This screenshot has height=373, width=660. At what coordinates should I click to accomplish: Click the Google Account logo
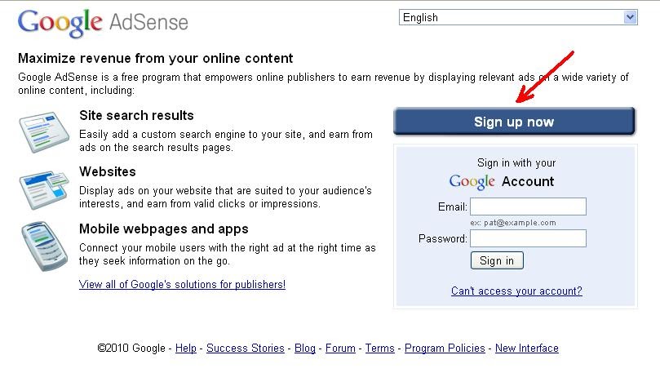(501, 181)
